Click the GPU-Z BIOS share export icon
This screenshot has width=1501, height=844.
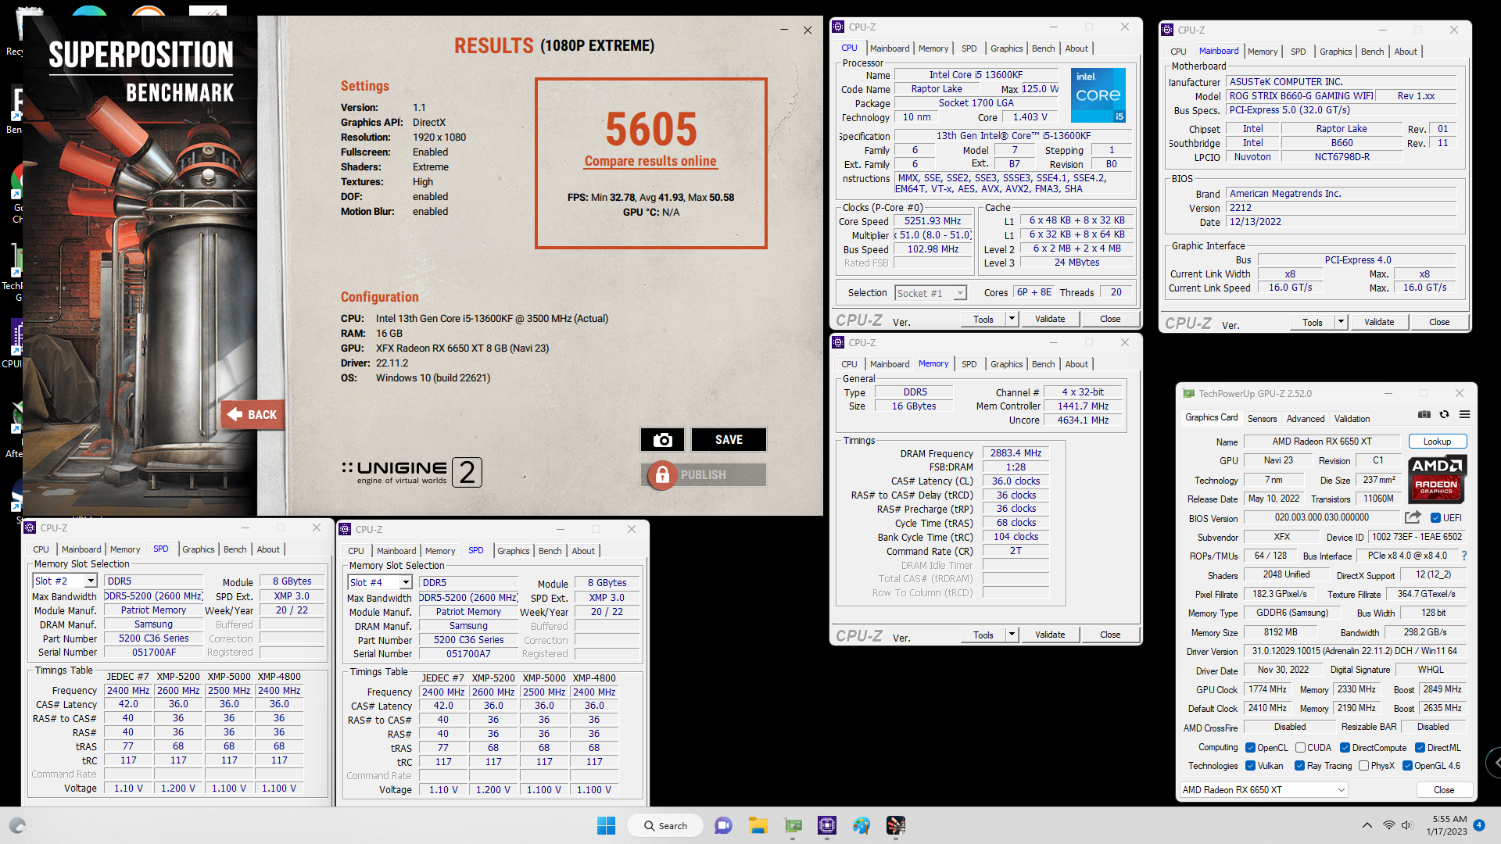click(x=1413, y=517)
